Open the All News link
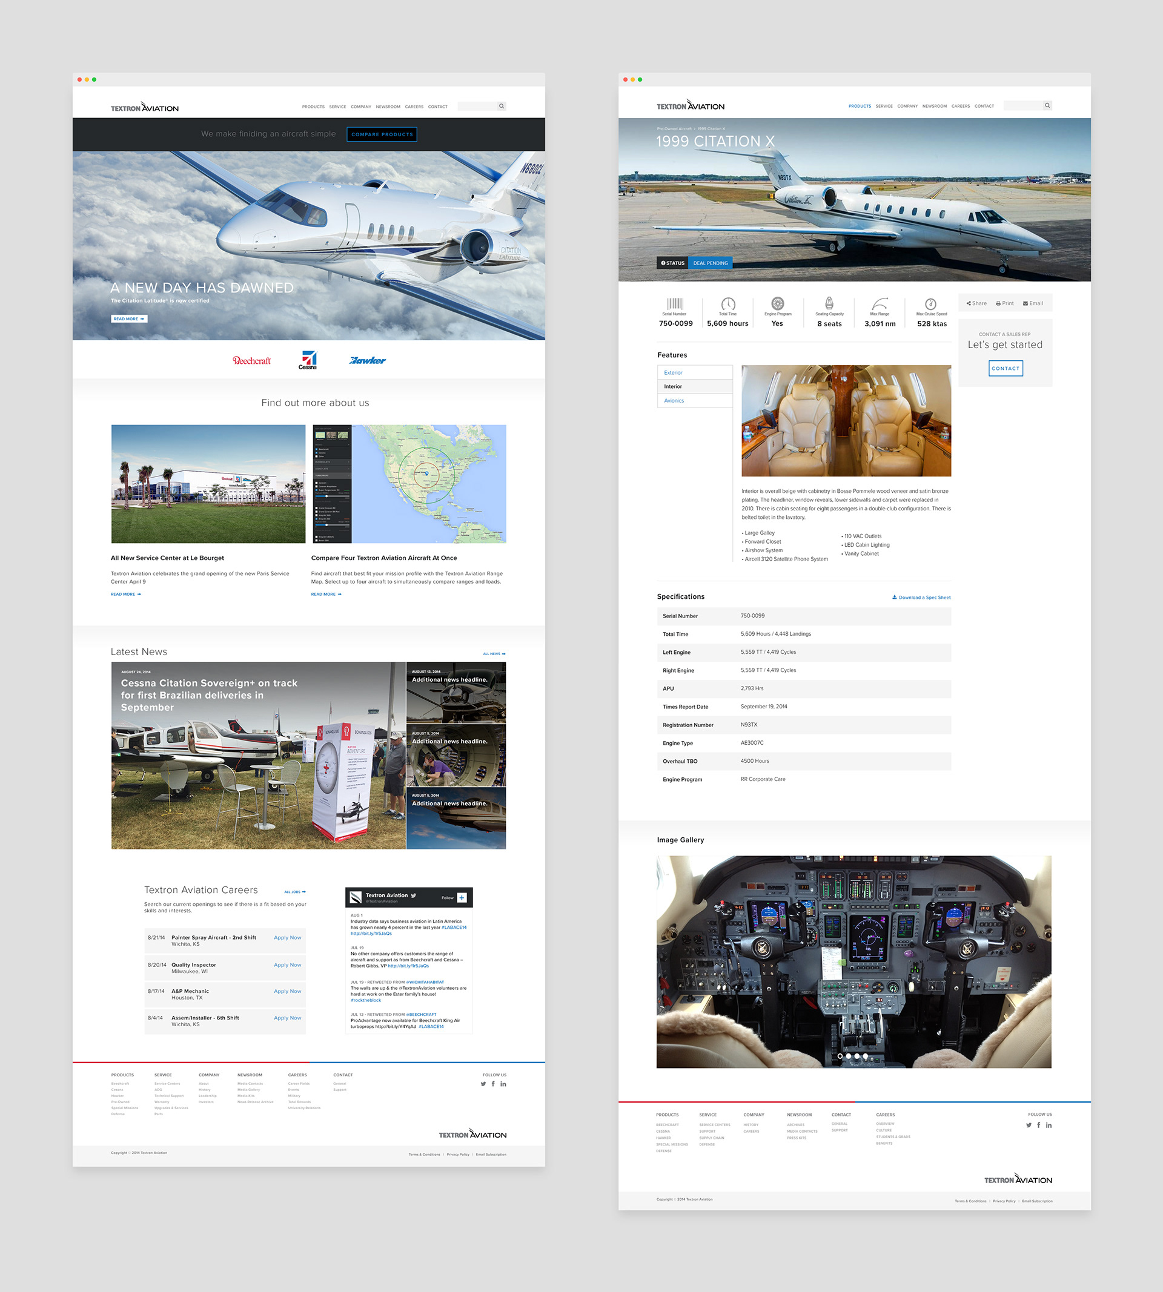Screen dimensions: 1163x1292 (494, 653)
